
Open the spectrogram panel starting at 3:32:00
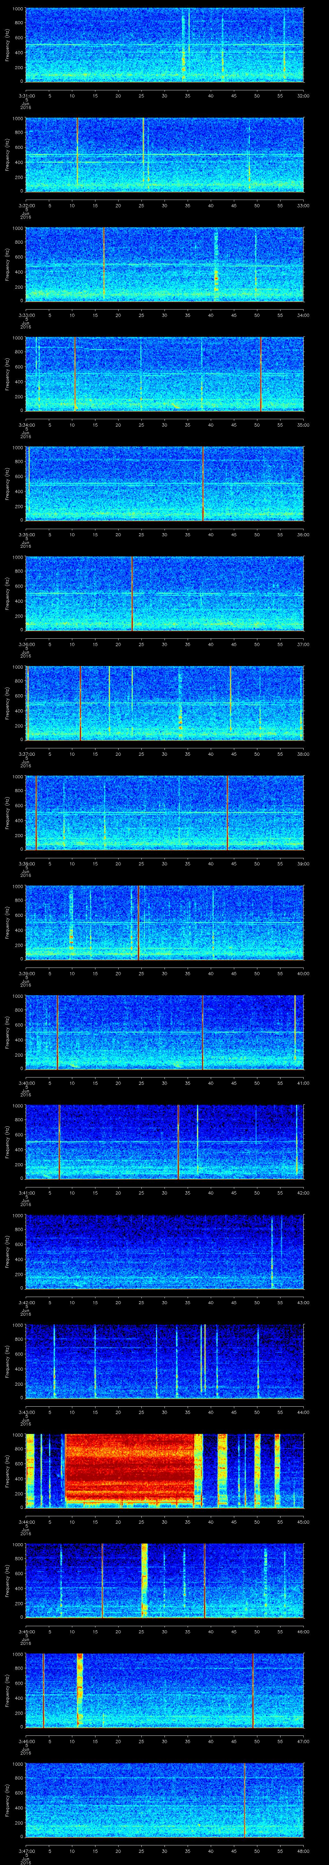164,155
